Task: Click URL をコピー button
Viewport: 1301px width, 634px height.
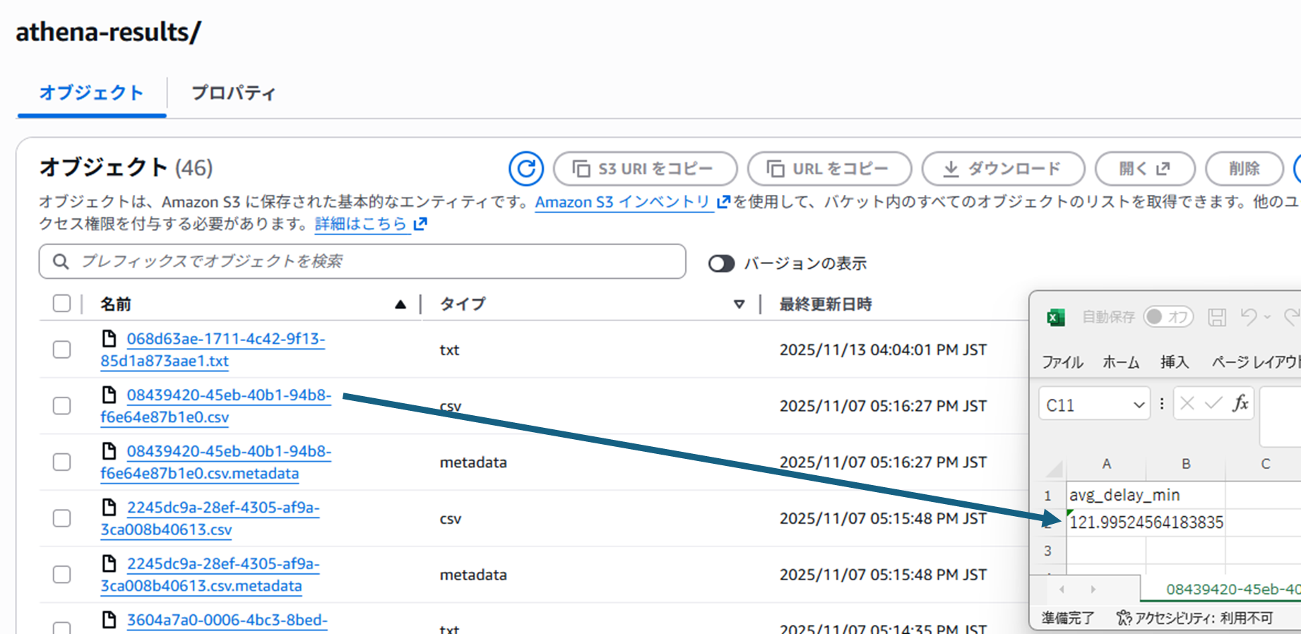Action: click(x=829, y=169)
